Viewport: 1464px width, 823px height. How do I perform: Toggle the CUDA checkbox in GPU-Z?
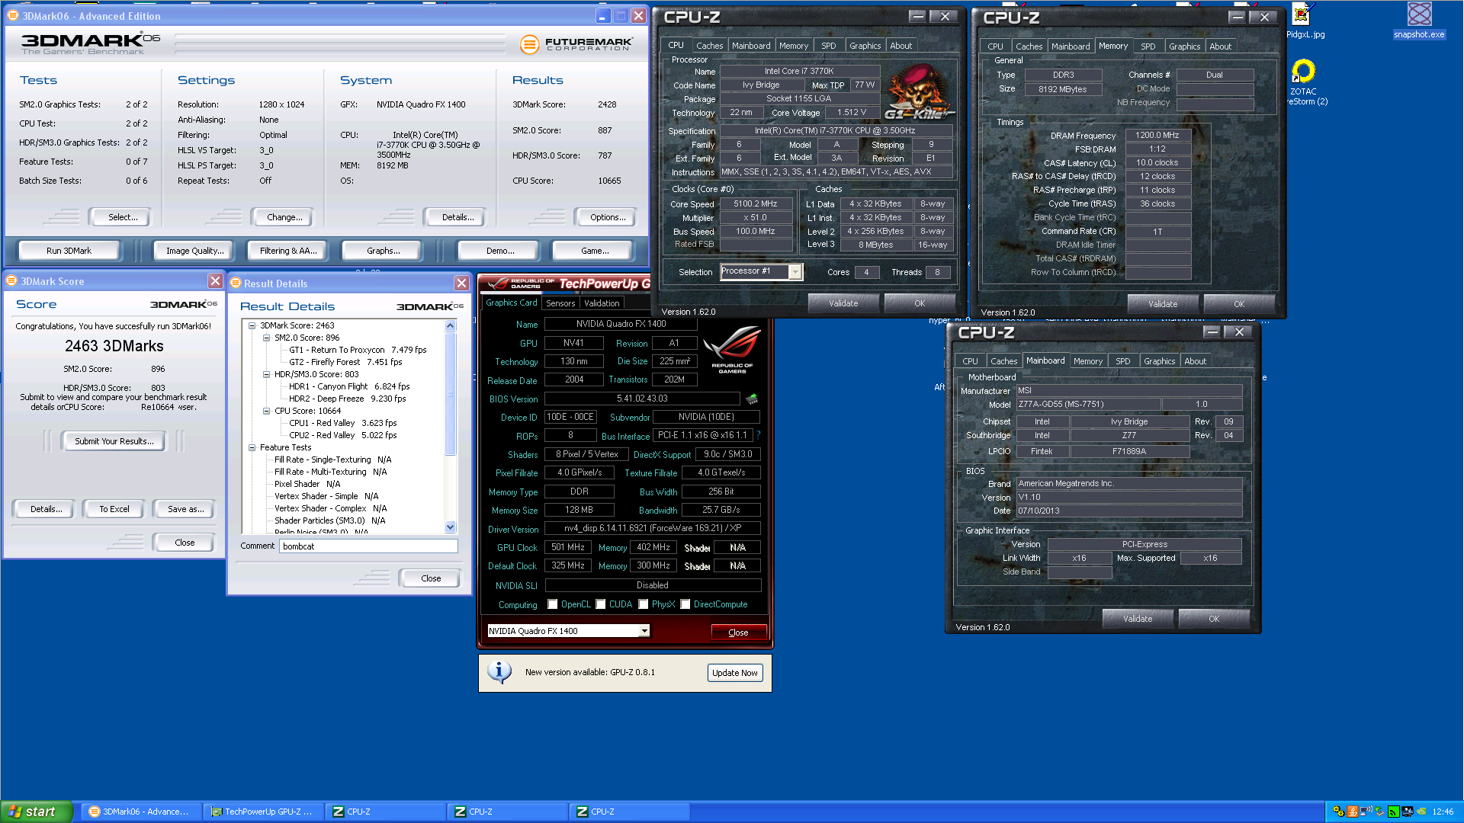pyautogui.click(x=601, y=604)
